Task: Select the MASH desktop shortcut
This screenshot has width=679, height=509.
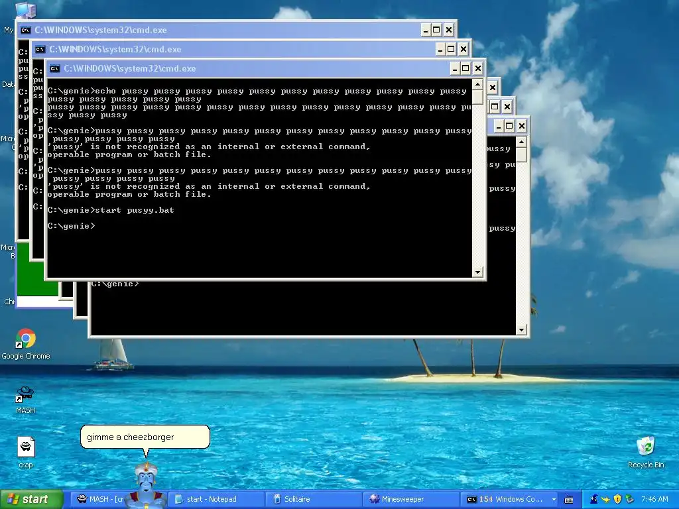Action: [x=25, y=400]
